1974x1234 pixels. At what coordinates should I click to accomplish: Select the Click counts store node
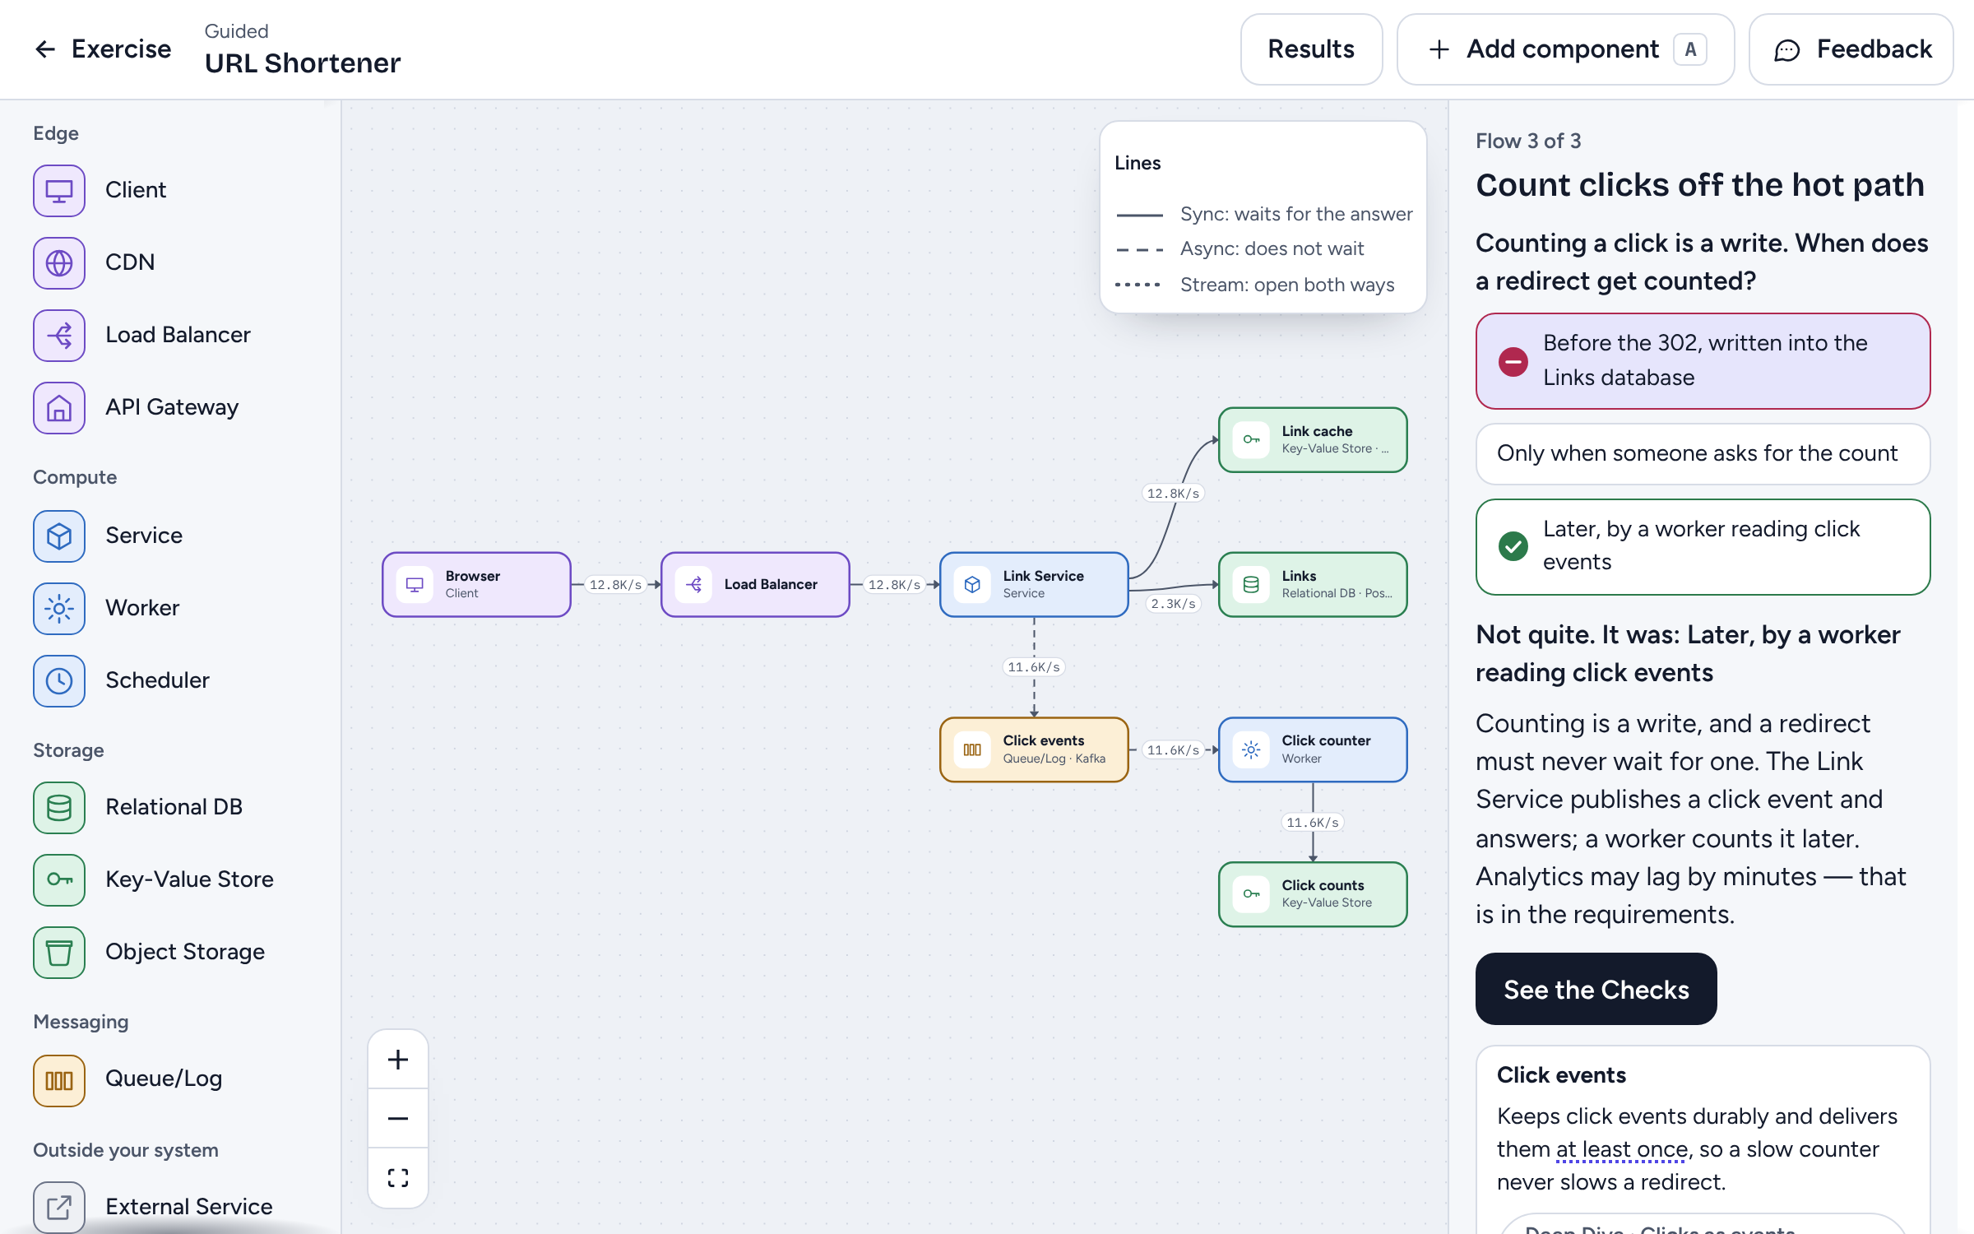pyautogui.click(x=1313, y=894)
